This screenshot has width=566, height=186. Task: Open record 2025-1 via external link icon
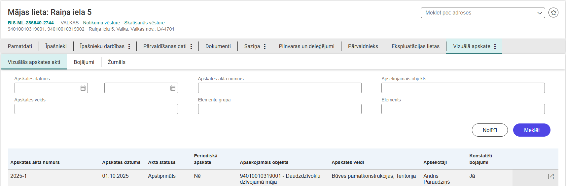550,176
